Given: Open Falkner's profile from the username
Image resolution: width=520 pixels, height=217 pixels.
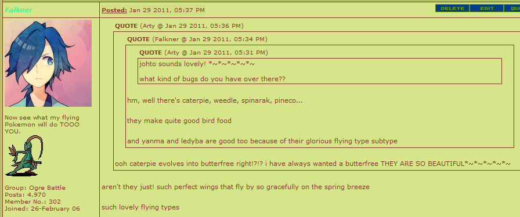Looking at the screenshot, I should [19, 10].
